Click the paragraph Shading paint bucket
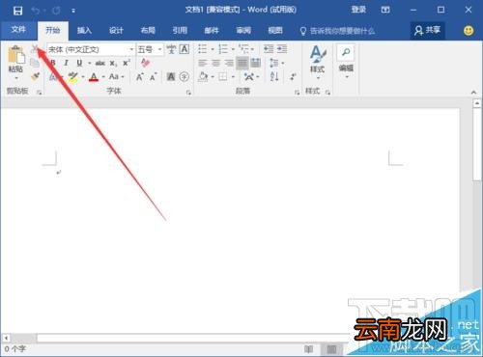The width and height of the screenshot is (483, 357). click(203, 77)
